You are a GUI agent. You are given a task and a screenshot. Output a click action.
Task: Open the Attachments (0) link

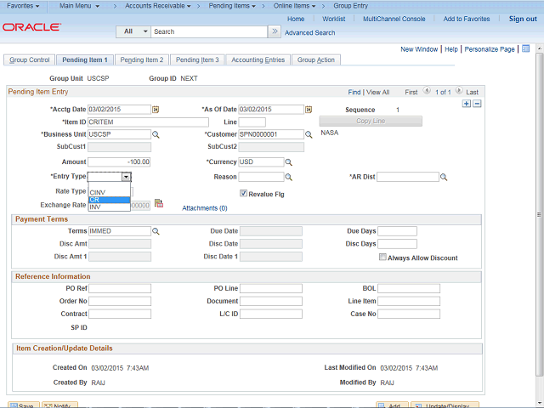[x=205, y=207]
